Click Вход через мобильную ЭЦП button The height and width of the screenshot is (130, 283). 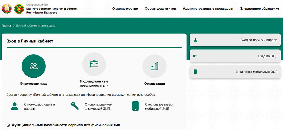235,72
